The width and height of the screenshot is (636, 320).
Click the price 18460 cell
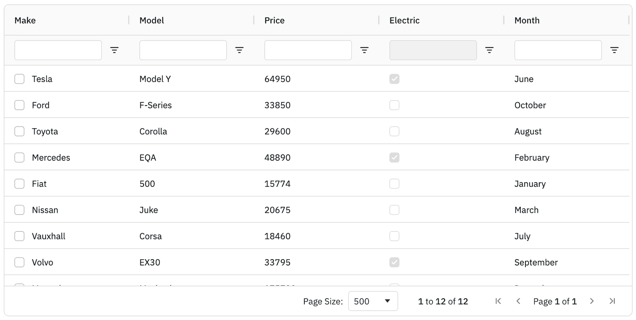click(x=278, y=236)
